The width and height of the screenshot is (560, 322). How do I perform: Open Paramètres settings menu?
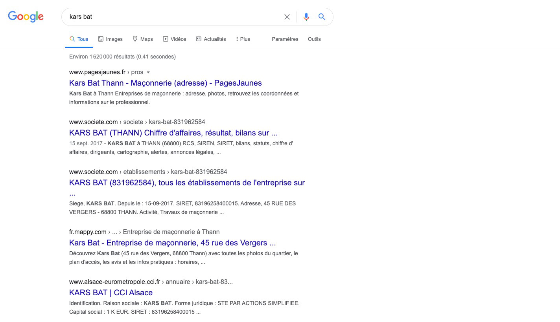tap(285, 39)
